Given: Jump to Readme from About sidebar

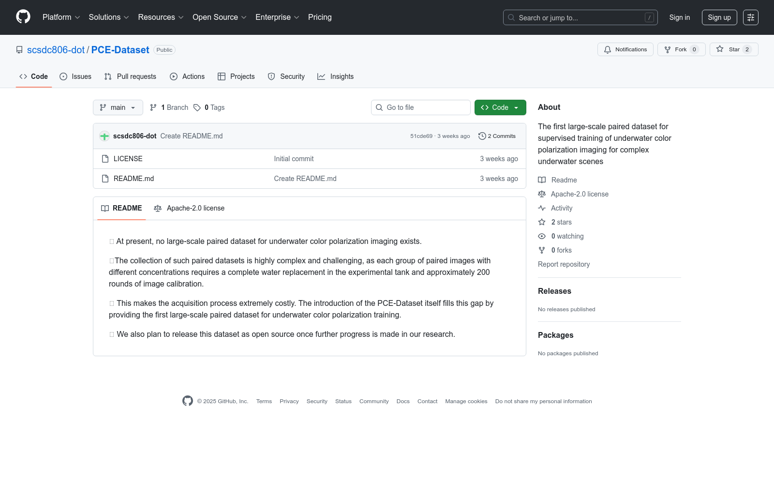Looking at the screenshot, I should click(x=557, y=180).
